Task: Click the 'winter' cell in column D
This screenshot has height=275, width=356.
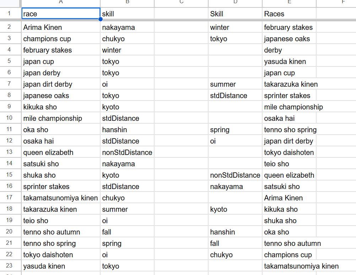Action: pyautogui.click(x=235, y=27)
